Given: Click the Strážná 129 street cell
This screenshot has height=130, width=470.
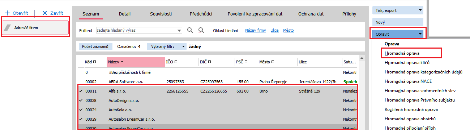Looking at the screenshot, I should pyautogui.click(x=309, y=91).
